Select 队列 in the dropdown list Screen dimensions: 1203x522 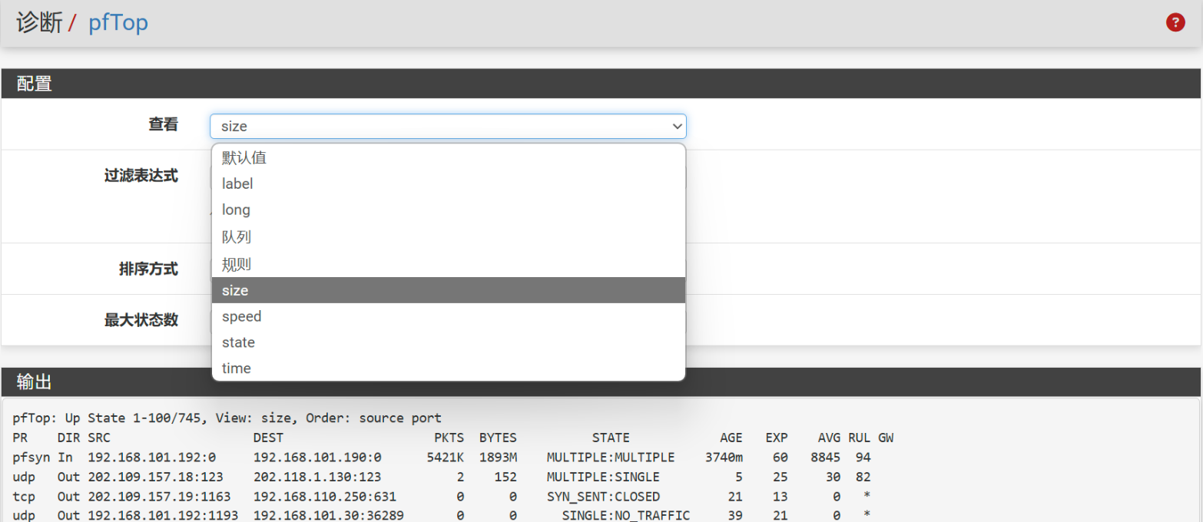(237, 237)
